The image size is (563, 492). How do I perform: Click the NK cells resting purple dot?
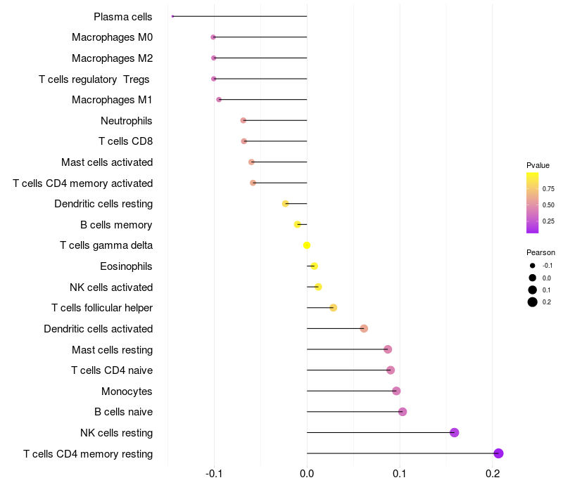454,432
